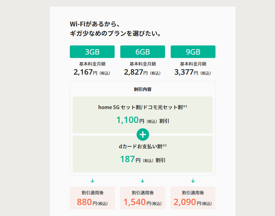The width and height of the screenshot is (275, 216).
Task: Select the 9GB plan label
Action: point(193,51)
